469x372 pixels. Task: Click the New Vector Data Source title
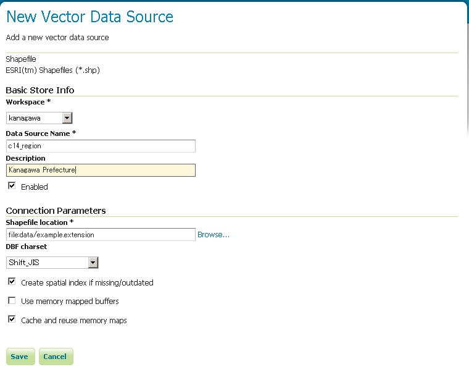point(89,17)
